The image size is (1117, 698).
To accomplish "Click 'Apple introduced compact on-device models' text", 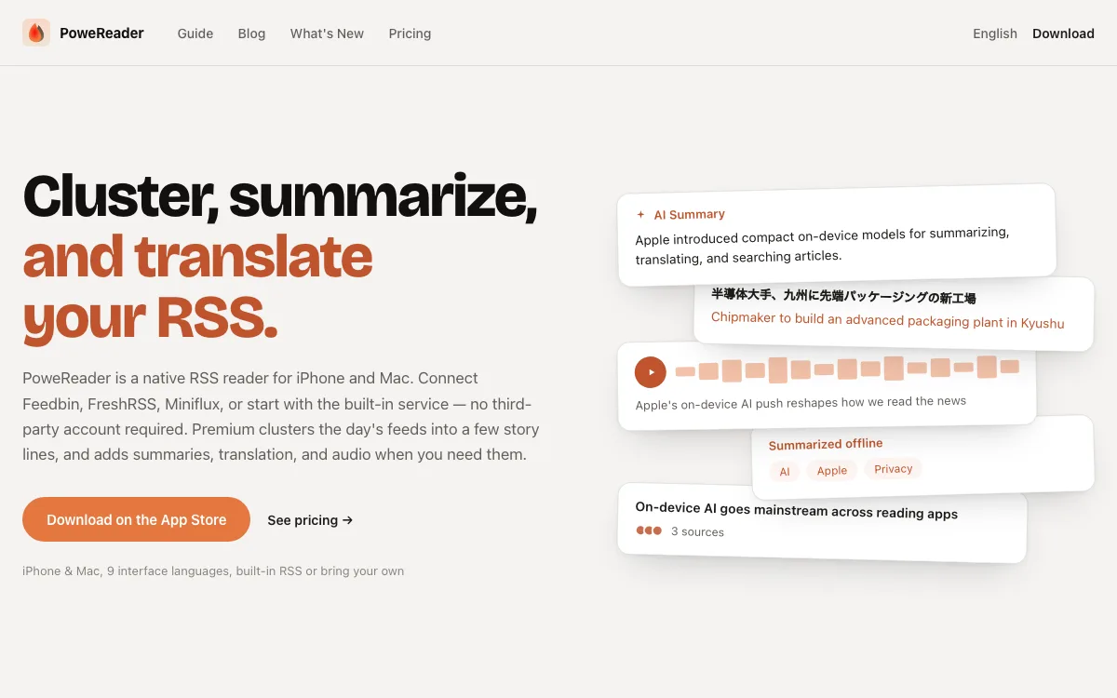I will pyautogui.click(x=822, y=245).
